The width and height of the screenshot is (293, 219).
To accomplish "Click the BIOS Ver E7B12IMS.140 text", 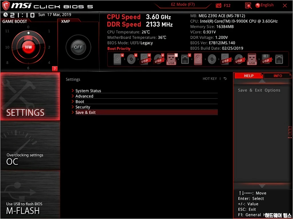I will point(213,43).
